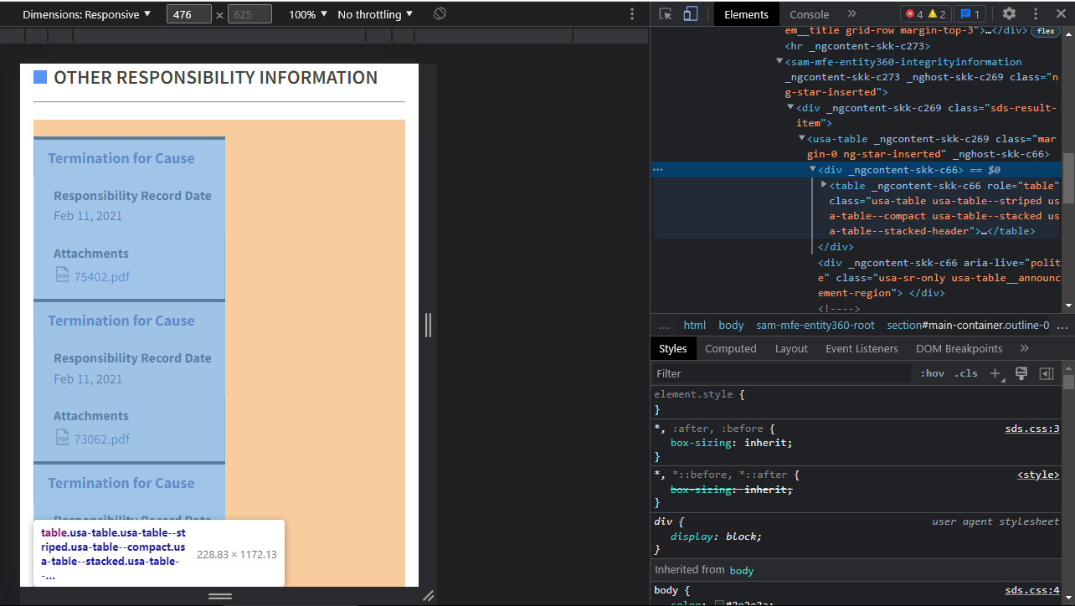Toggle the .cls element classes panel
This screenshot has width=1075, height=606.
point(967,374)
